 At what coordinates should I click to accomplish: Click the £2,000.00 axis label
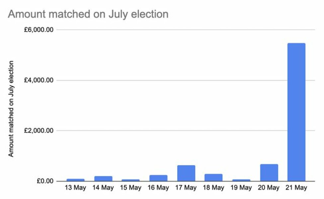point(39,131)
